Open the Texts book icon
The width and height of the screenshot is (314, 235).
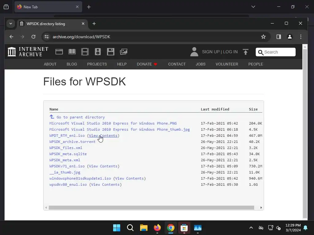pyautogui.click(x=72, y=52)
